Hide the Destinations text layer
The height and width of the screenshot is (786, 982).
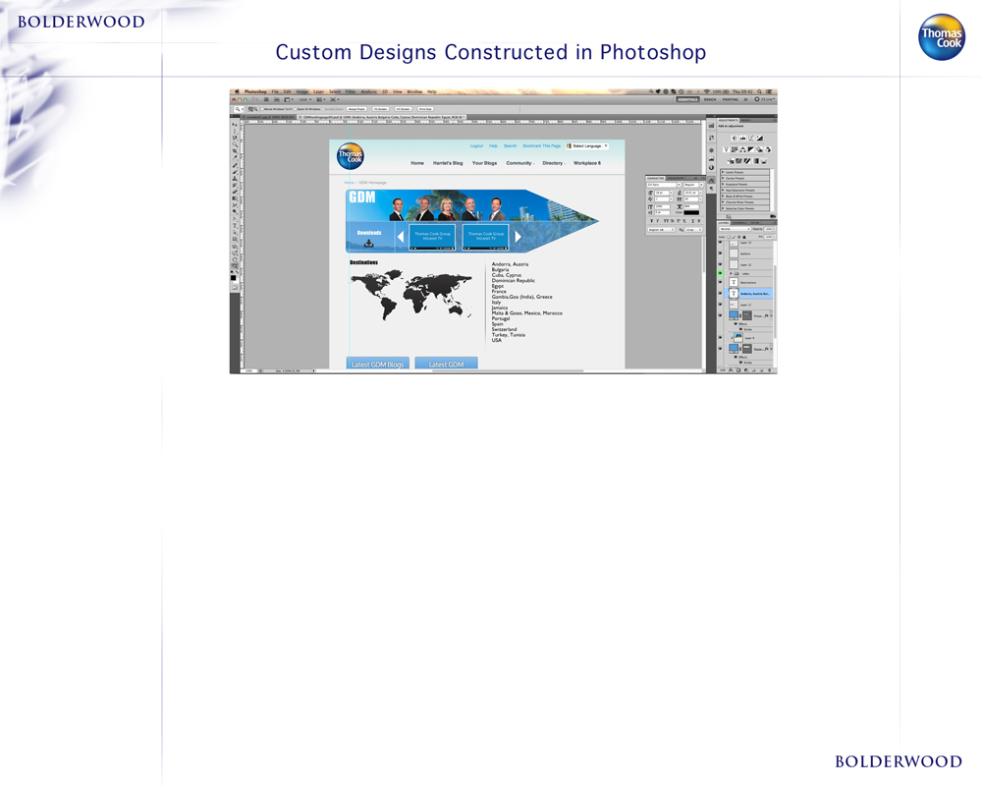720,282
